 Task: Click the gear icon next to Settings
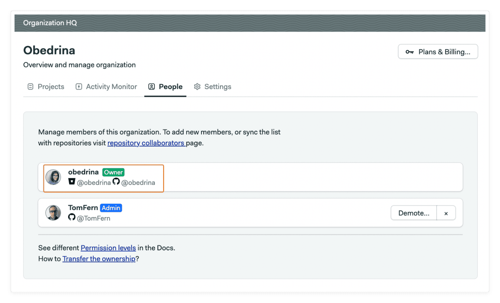click(x=197, y=87)
